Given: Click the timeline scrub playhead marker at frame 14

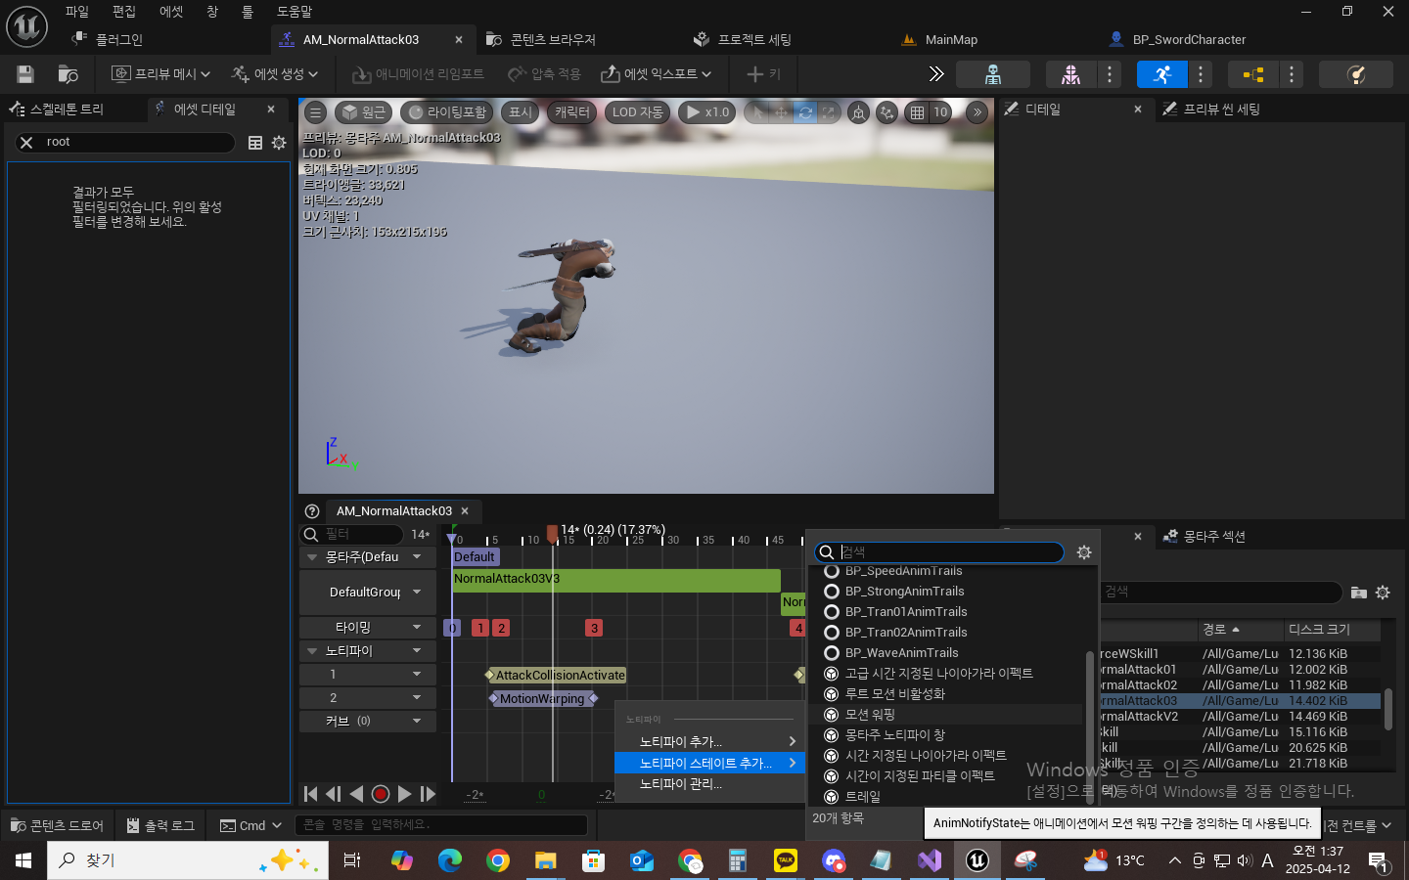Looking at the screenshot, I should [x=553, y=535].
